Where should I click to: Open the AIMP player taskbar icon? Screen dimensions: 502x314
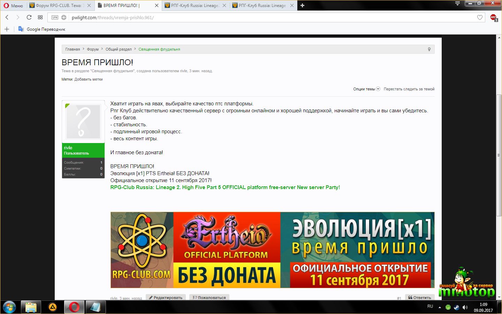[52, 307]
